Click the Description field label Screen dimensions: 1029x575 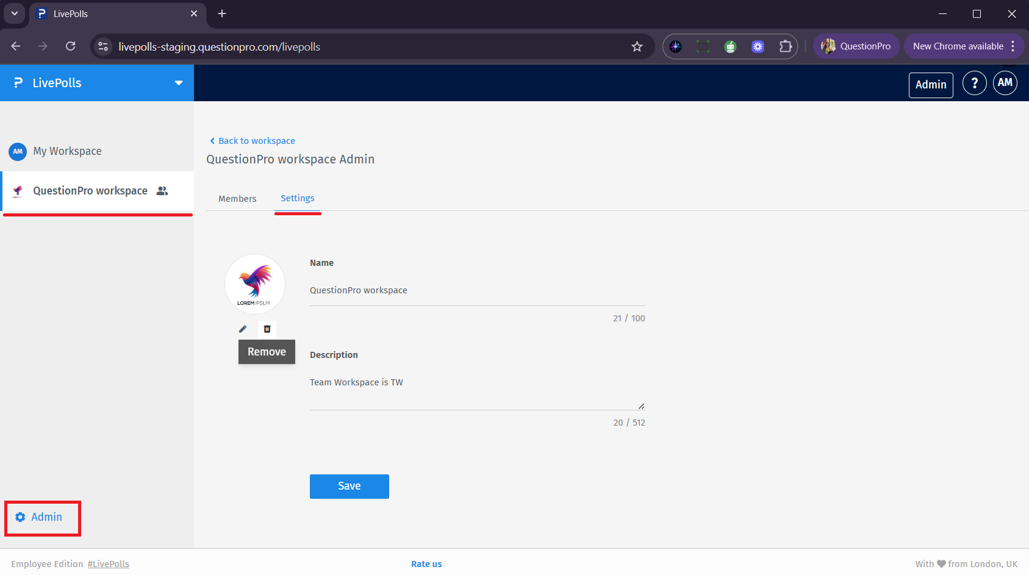pyautogui.click(x=334, y=355)
